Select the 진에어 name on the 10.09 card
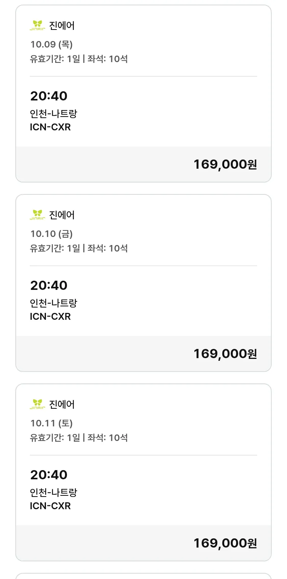This screenshot has width=287, height=579. (x=62, y=26)
